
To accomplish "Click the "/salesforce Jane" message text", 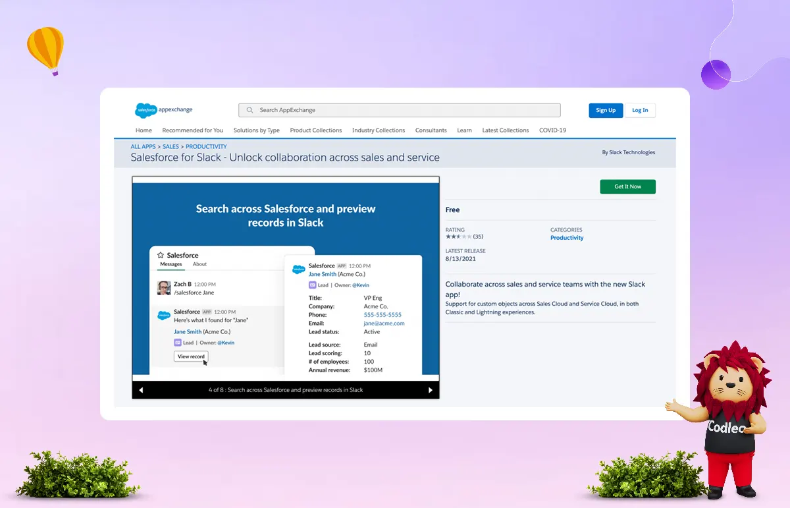I will (x=194, y=293).
